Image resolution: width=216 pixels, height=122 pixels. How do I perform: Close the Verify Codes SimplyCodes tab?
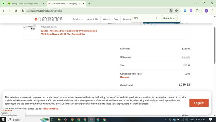click(x=43, y=3)
